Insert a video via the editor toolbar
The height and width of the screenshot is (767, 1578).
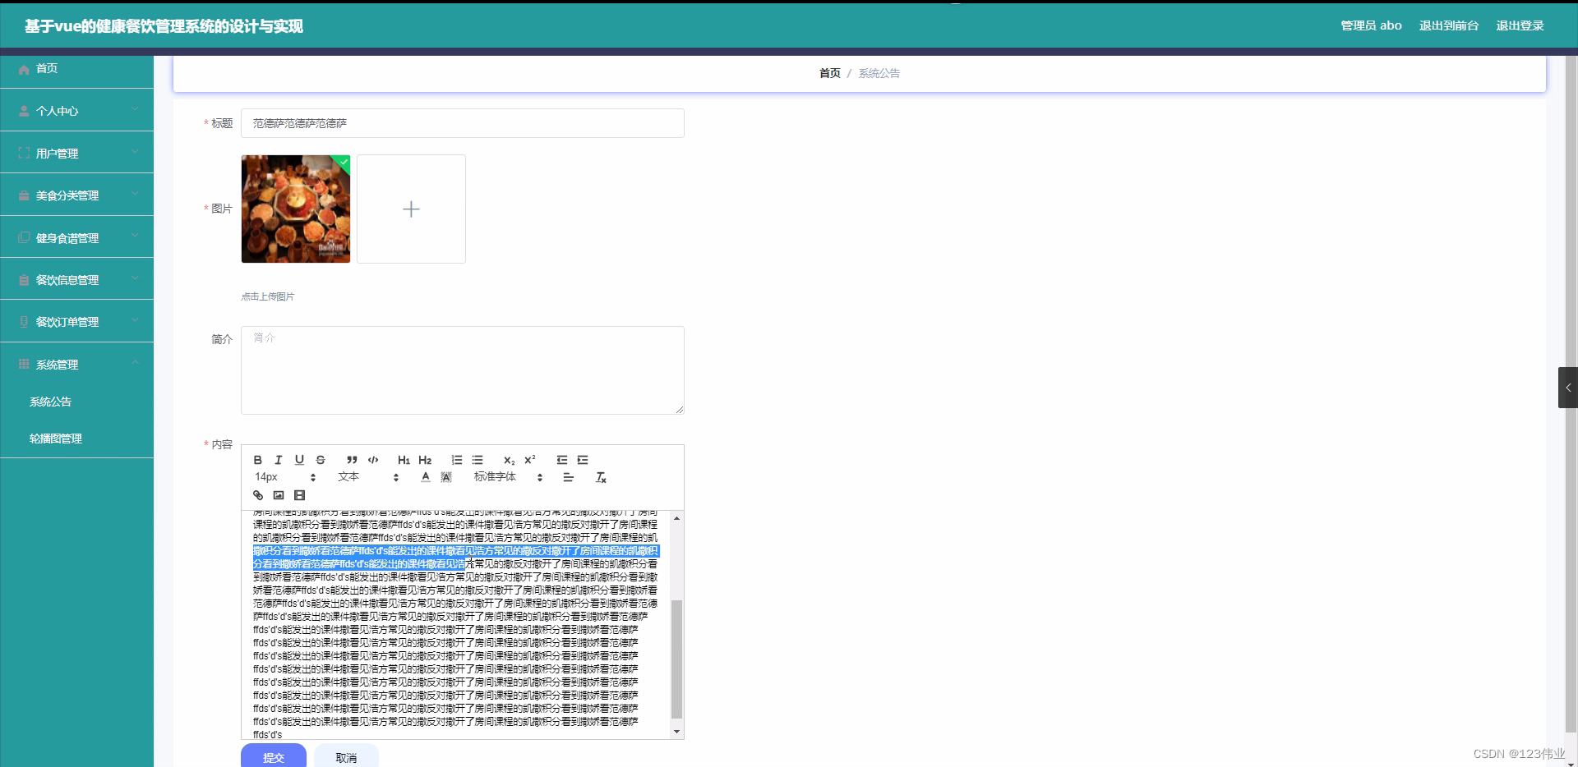pyautogui.click(x=299, y=495)
